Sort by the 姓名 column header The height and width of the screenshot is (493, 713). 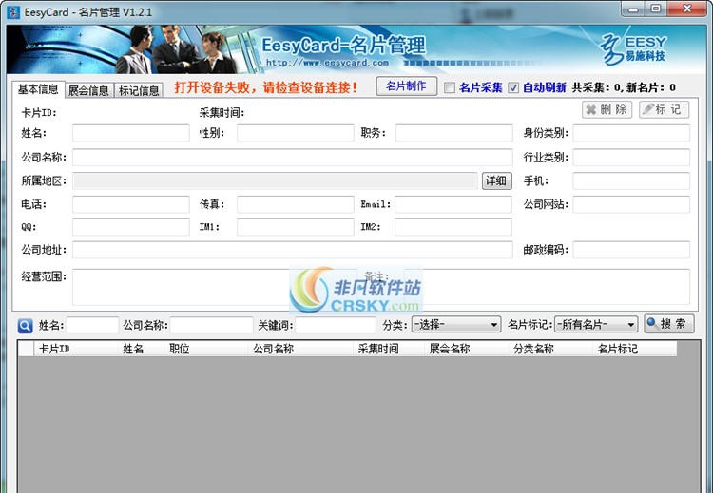142,349
